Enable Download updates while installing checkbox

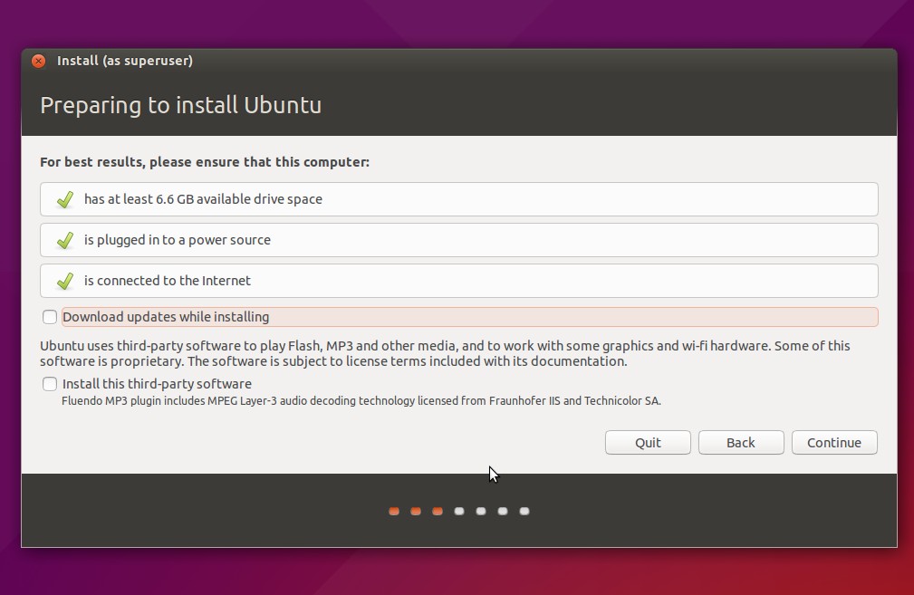[50, 317]
